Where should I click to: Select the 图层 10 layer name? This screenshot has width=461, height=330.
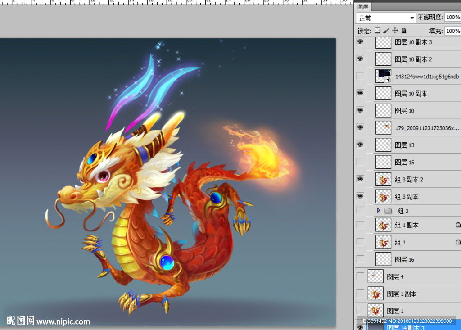(404, 111)
